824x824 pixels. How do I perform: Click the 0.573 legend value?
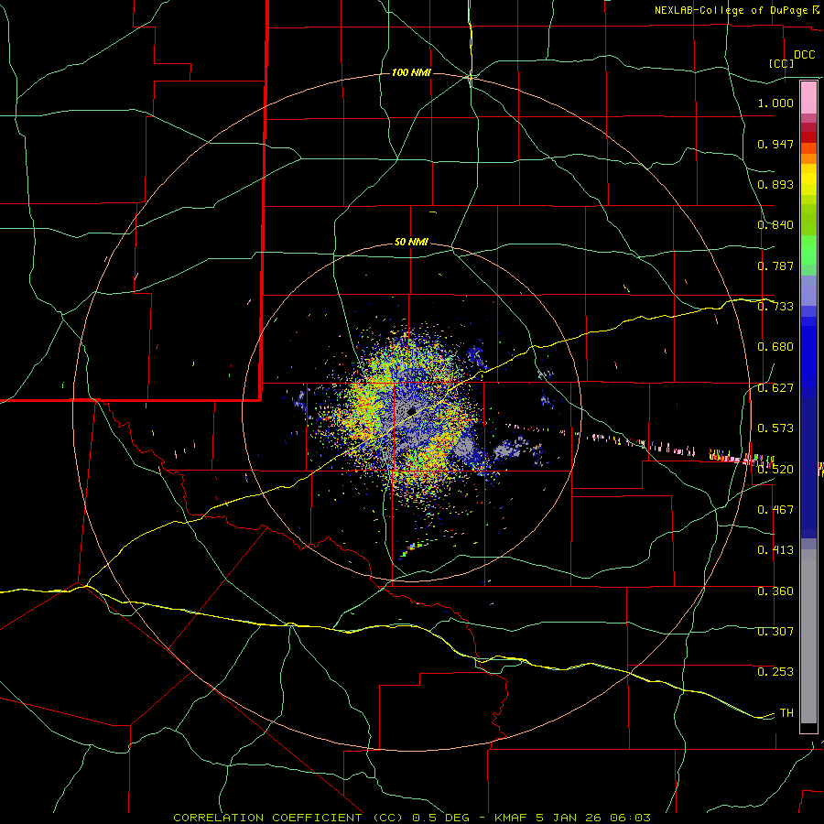(x=775, y=428)
